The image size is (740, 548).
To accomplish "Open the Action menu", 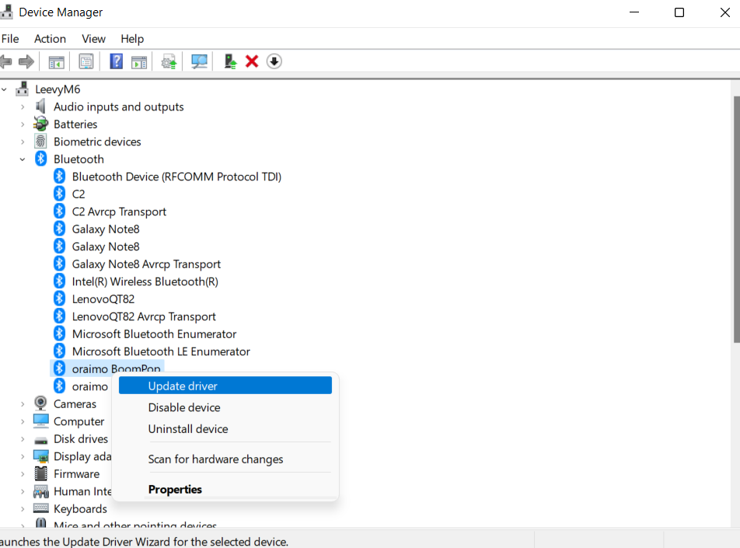I will (50, 39).
